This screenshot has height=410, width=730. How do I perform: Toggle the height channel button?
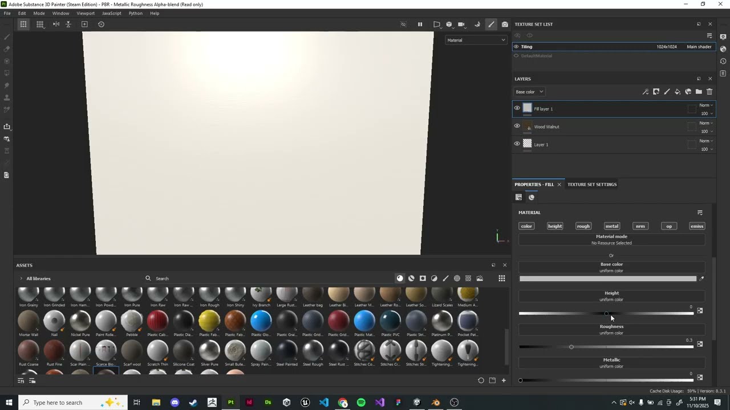coord(555,226)
